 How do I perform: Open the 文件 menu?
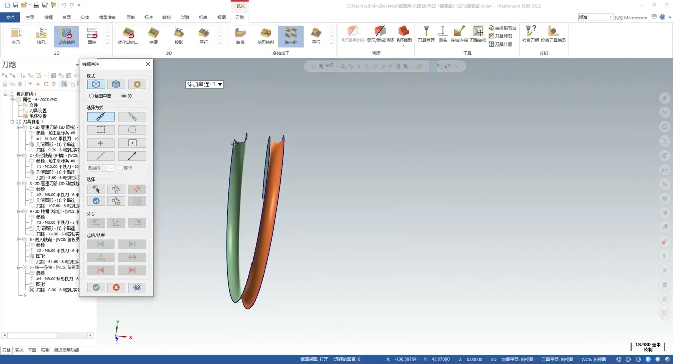[10, 17]
